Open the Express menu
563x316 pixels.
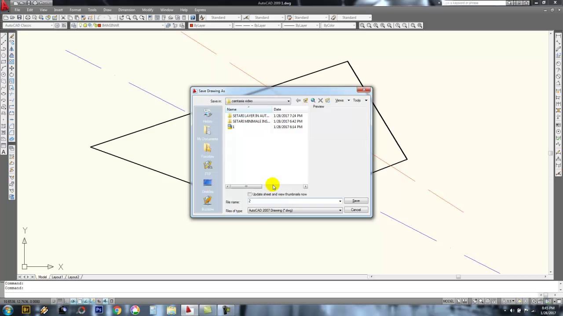click(200, 10)
